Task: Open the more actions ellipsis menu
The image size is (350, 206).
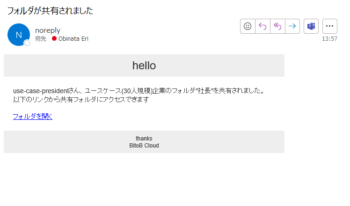Action: pos(330,26)
